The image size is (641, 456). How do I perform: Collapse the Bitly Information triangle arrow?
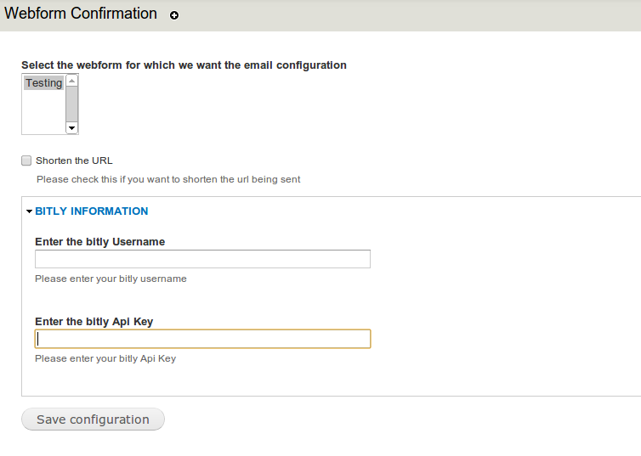coord(29,211)
